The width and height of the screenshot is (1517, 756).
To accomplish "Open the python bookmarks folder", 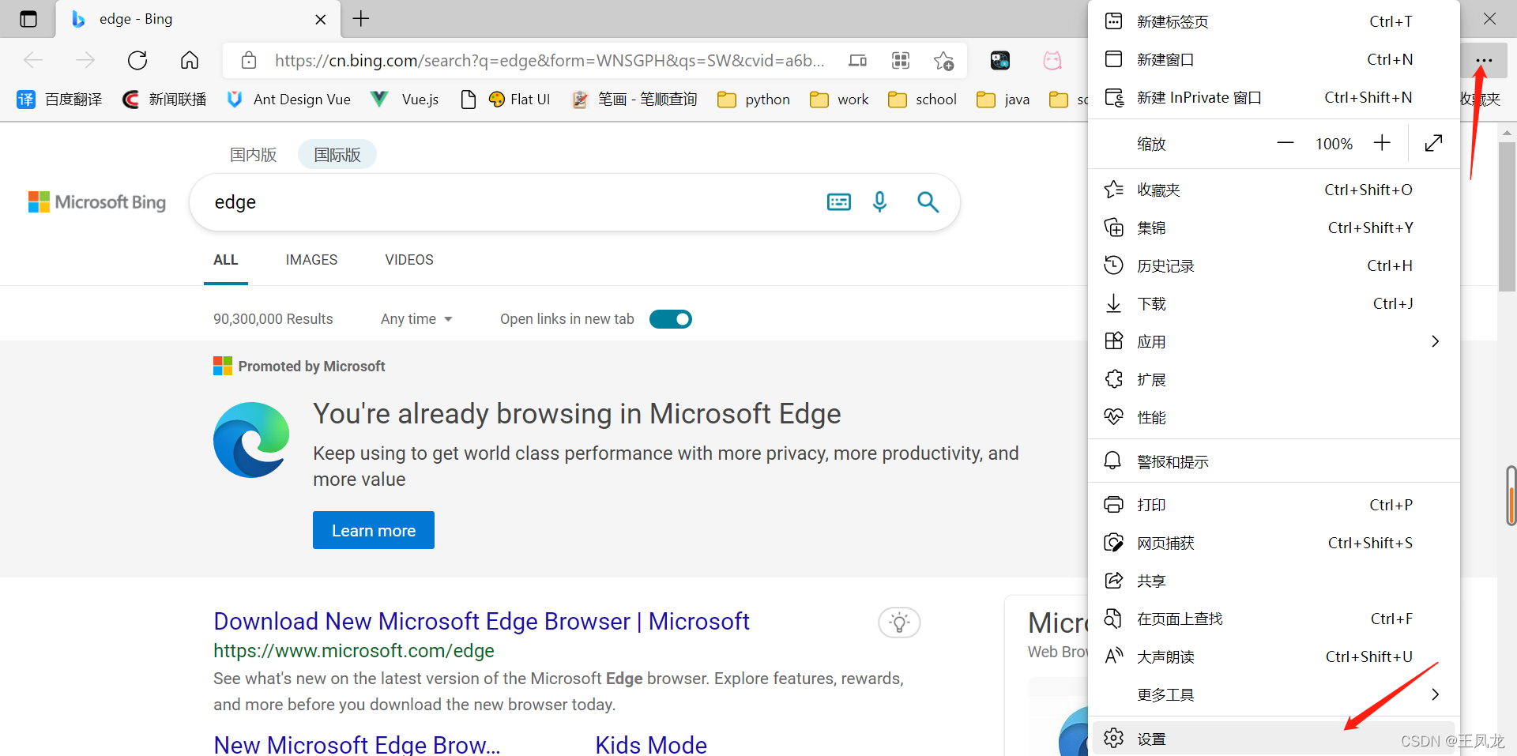I will point(754,100).
